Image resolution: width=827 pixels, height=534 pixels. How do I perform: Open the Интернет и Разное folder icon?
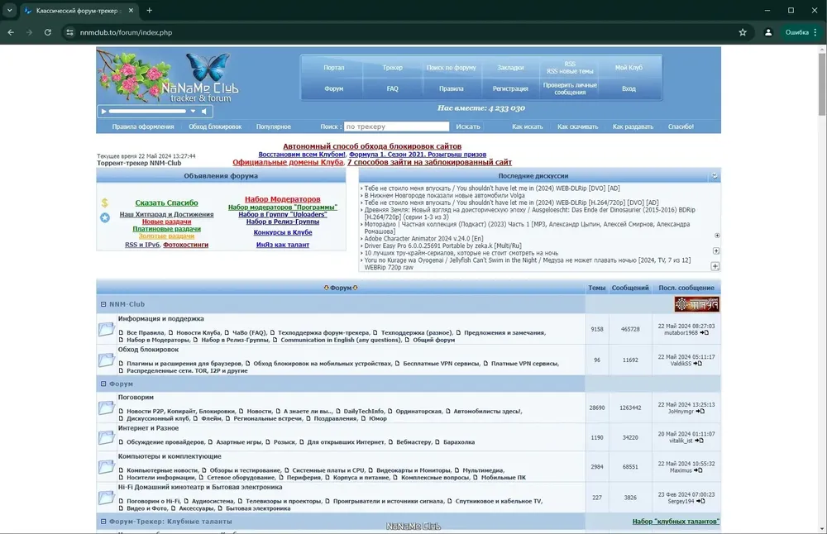click(106, 437)
